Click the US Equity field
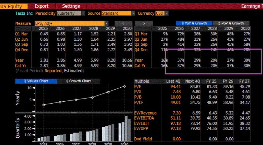 tap(14, 7)
